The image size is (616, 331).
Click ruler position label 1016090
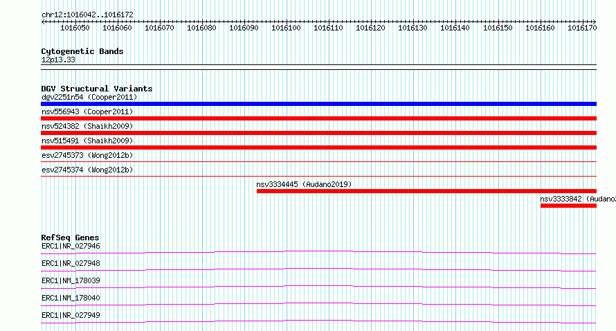(244, 28)
